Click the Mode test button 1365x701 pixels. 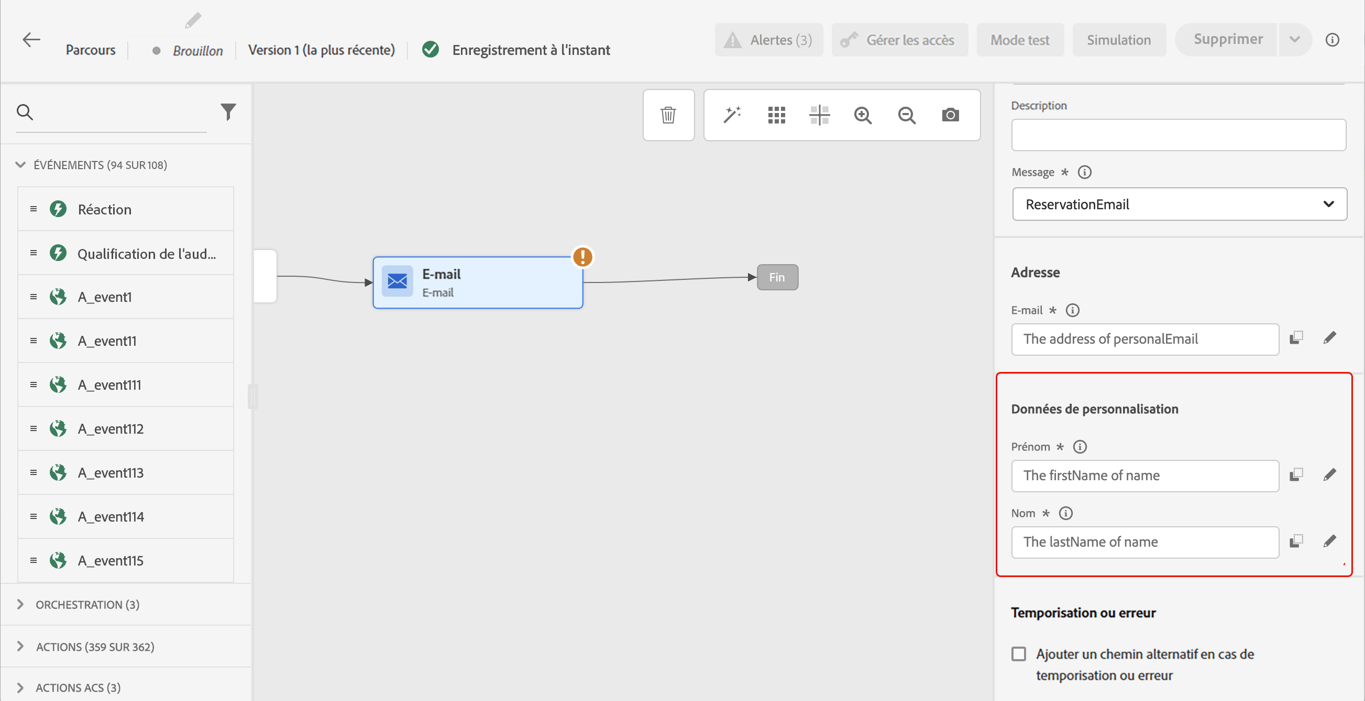point(1019,40)
